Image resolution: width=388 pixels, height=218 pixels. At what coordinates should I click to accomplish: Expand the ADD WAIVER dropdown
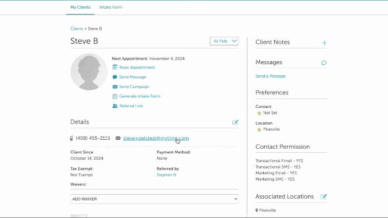(x=154, y=199)
